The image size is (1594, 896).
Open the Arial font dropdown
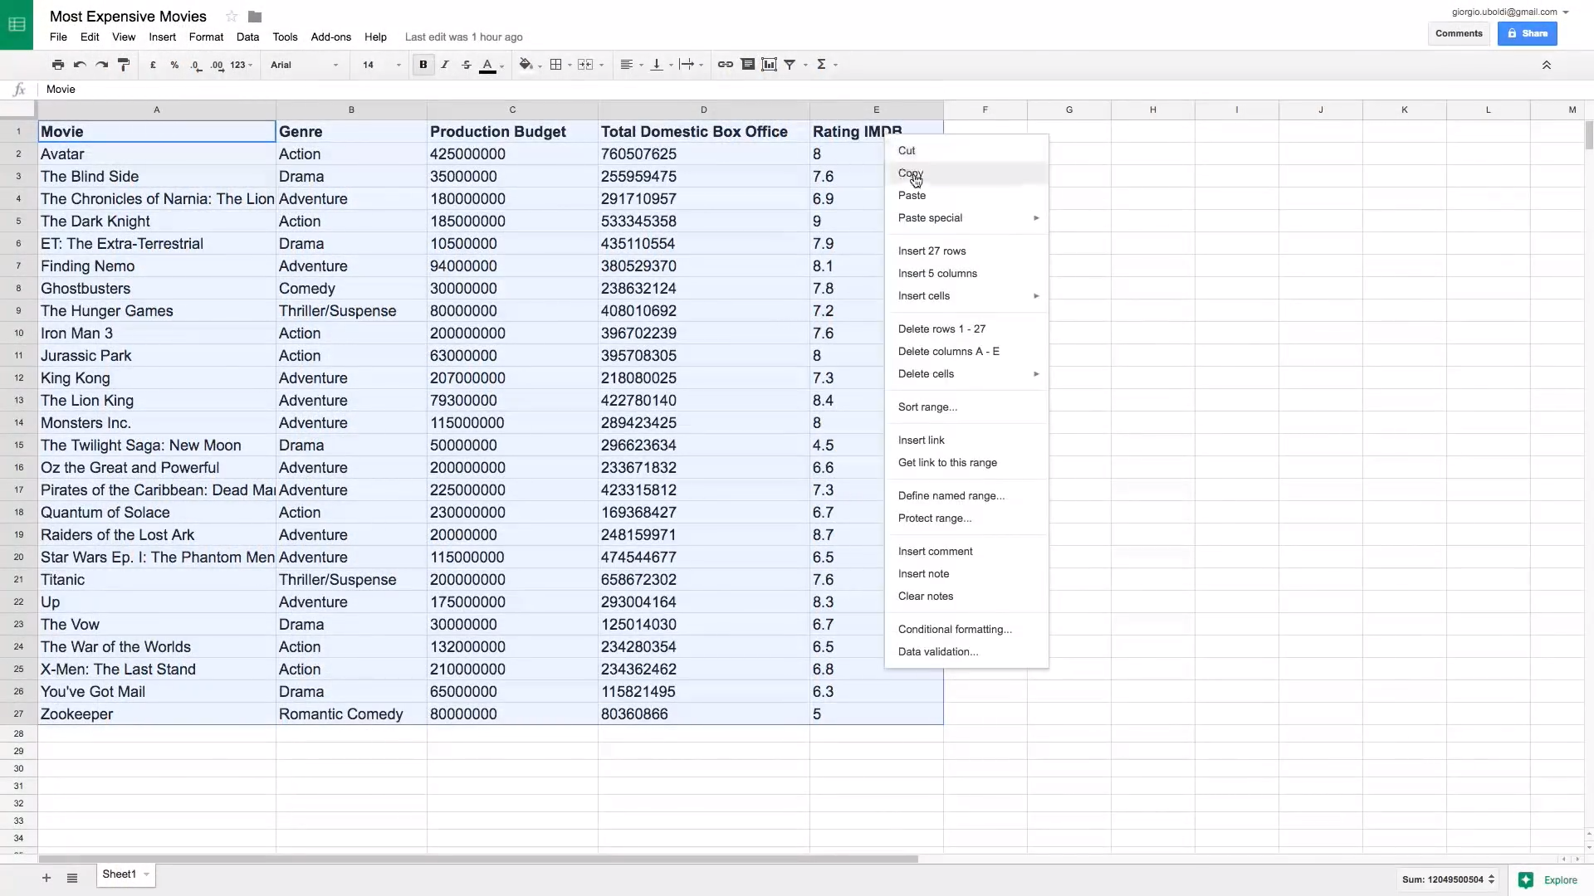point(304,65)
